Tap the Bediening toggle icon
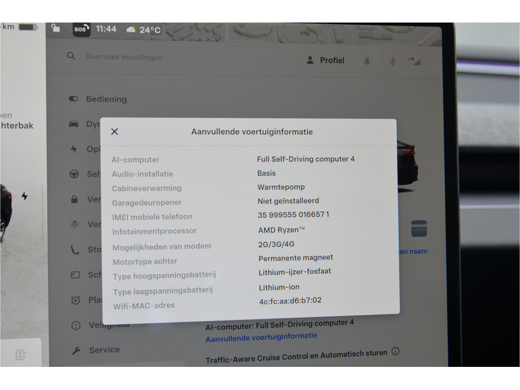Viewport: 520px width, 390px height. tap(73, 99)
